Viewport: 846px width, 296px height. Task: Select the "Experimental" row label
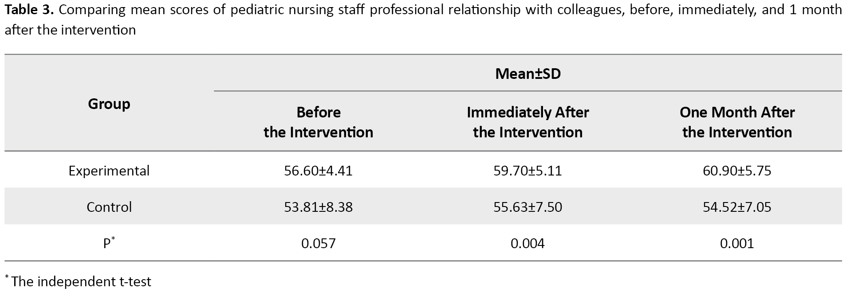pyautogui.click(x=109, y=171)
